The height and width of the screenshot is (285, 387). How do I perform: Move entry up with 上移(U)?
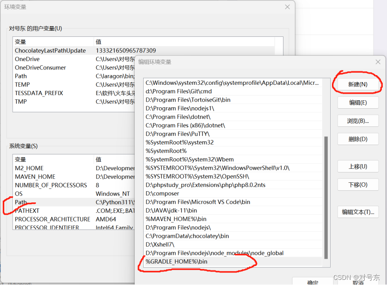[358, 167]
